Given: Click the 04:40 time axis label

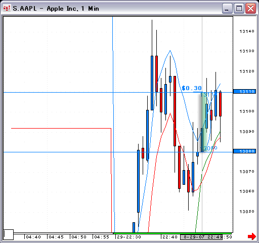Looking at the screenshot, I should point(33,237).
